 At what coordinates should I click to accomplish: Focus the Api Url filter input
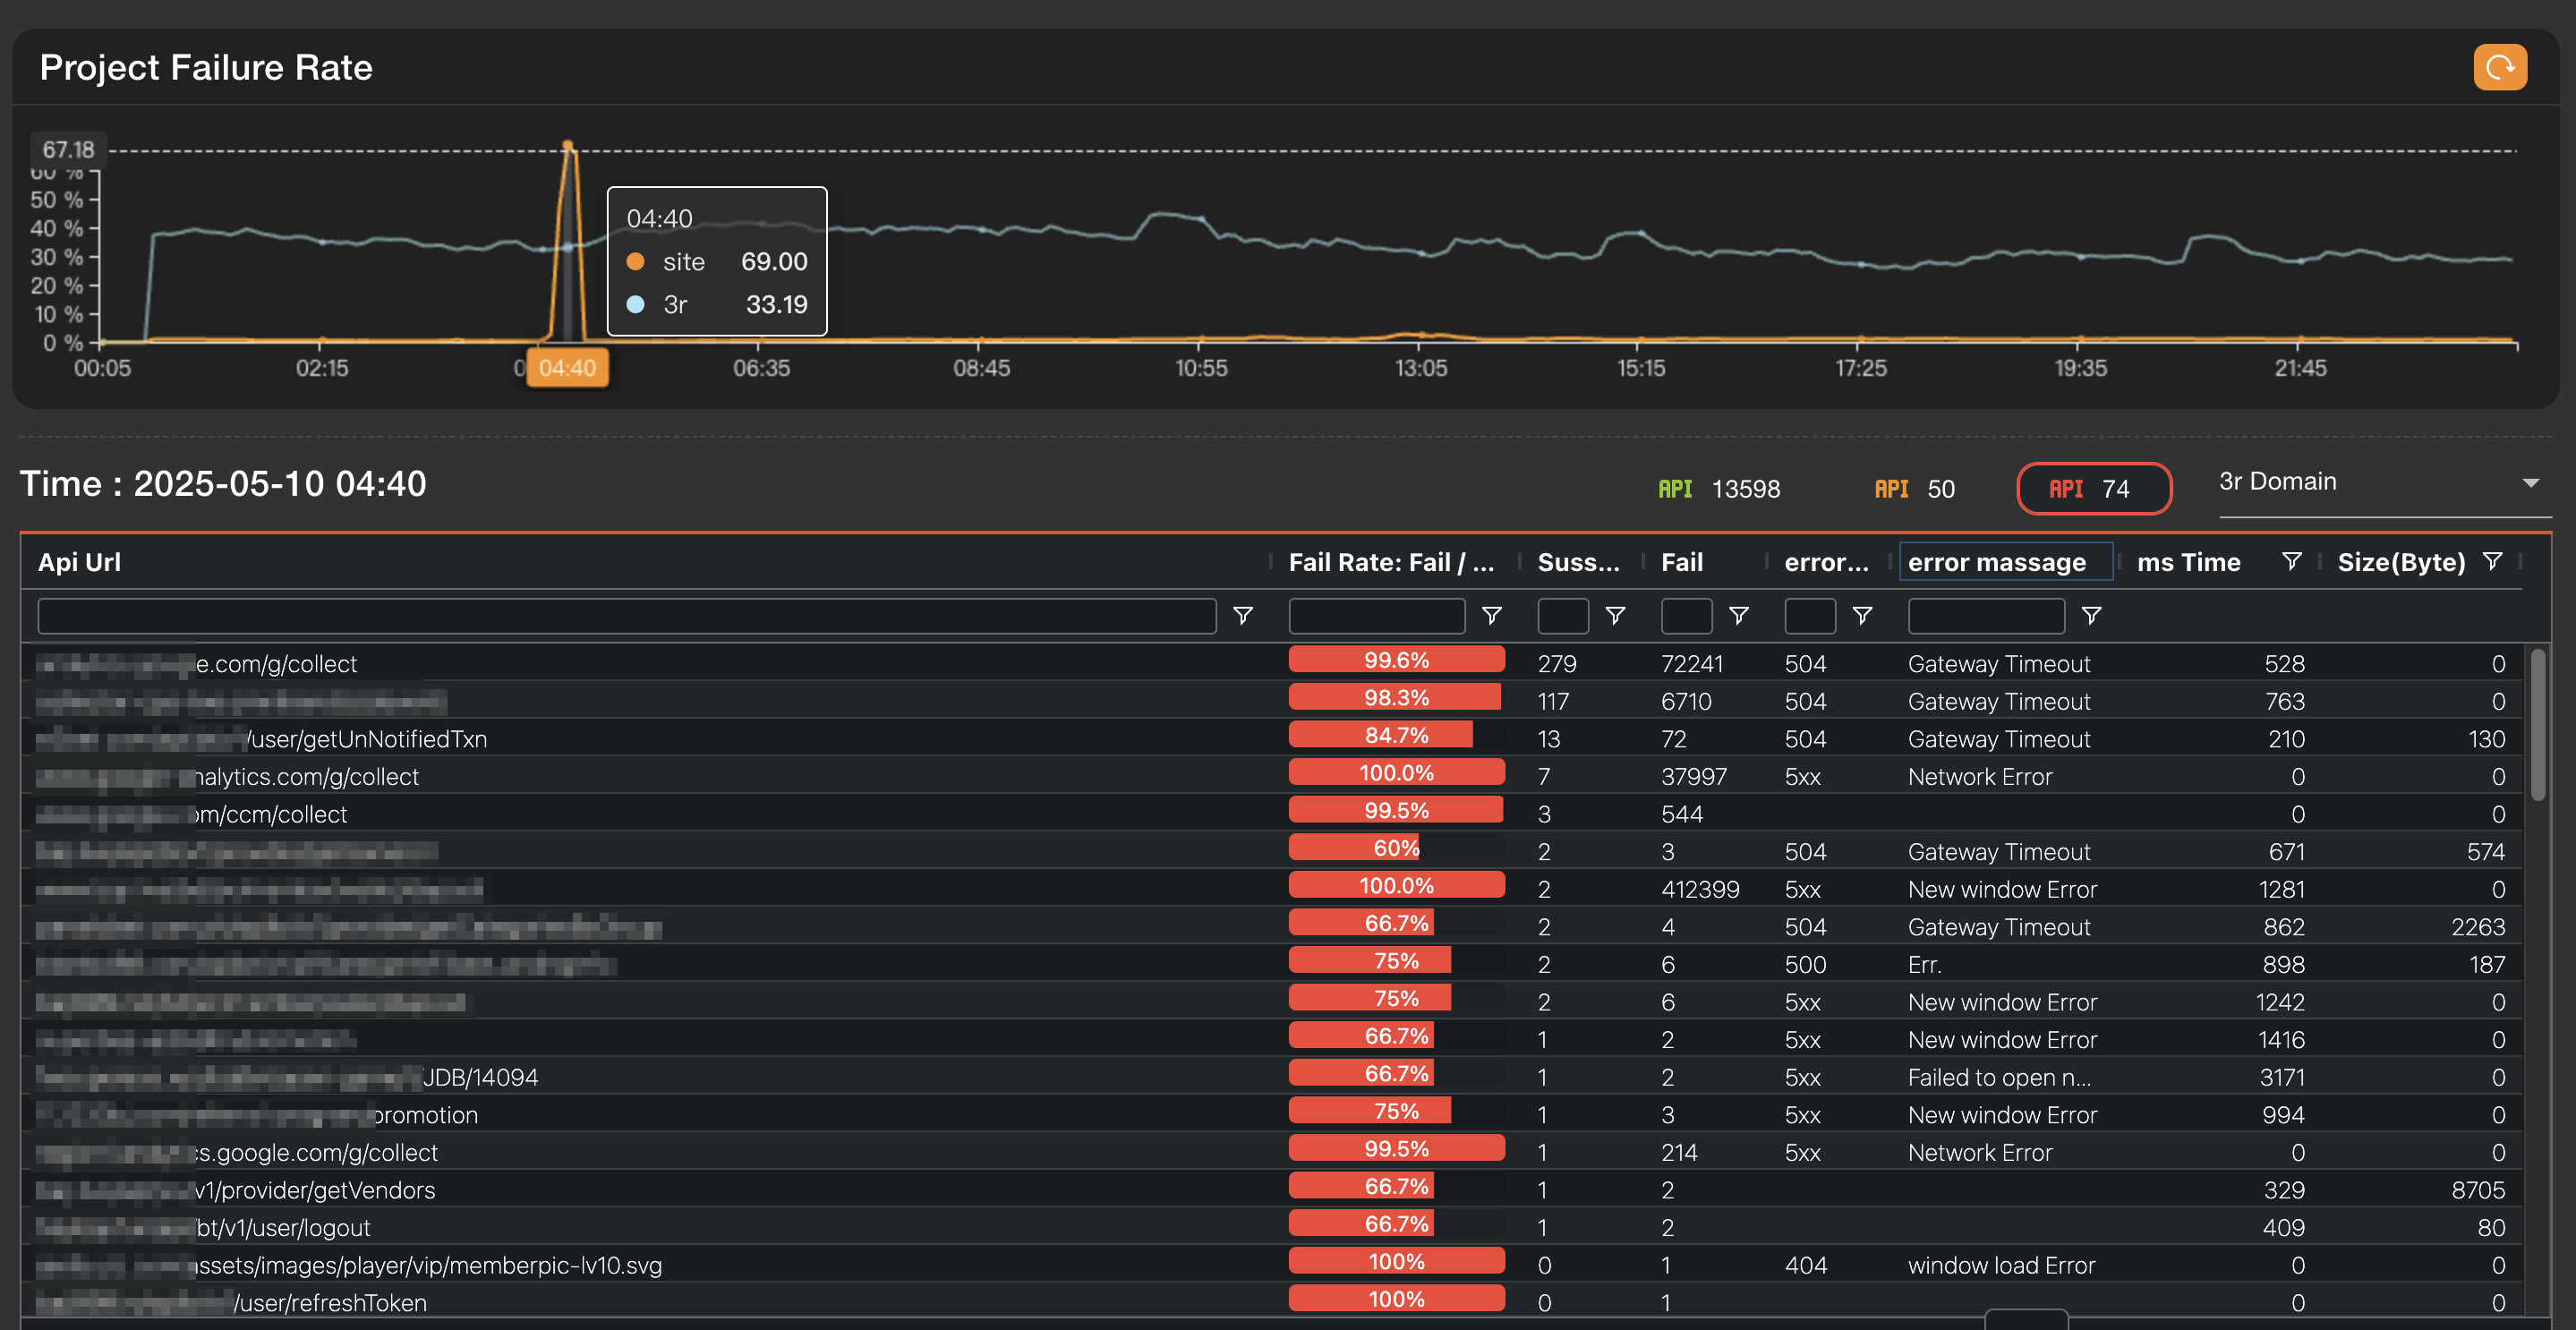click(626, 615)
